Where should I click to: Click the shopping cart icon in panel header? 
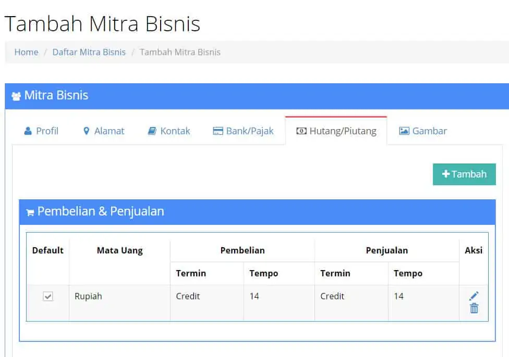coord(30,212)
